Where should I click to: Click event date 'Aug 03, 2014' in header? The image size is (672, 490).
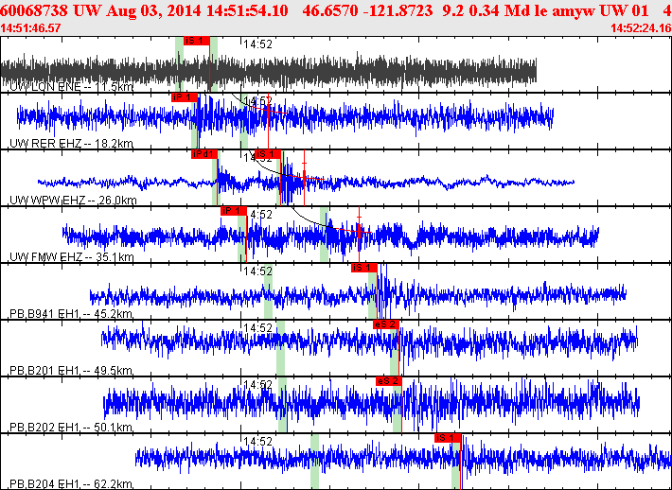154,10
